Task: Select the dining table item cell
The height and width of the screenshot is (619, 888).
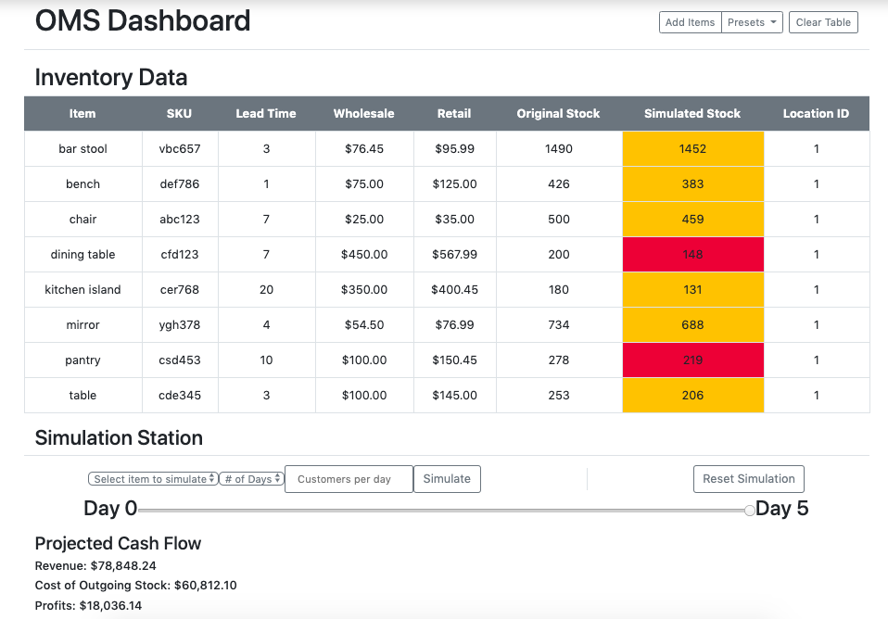Action: (82, 254)
